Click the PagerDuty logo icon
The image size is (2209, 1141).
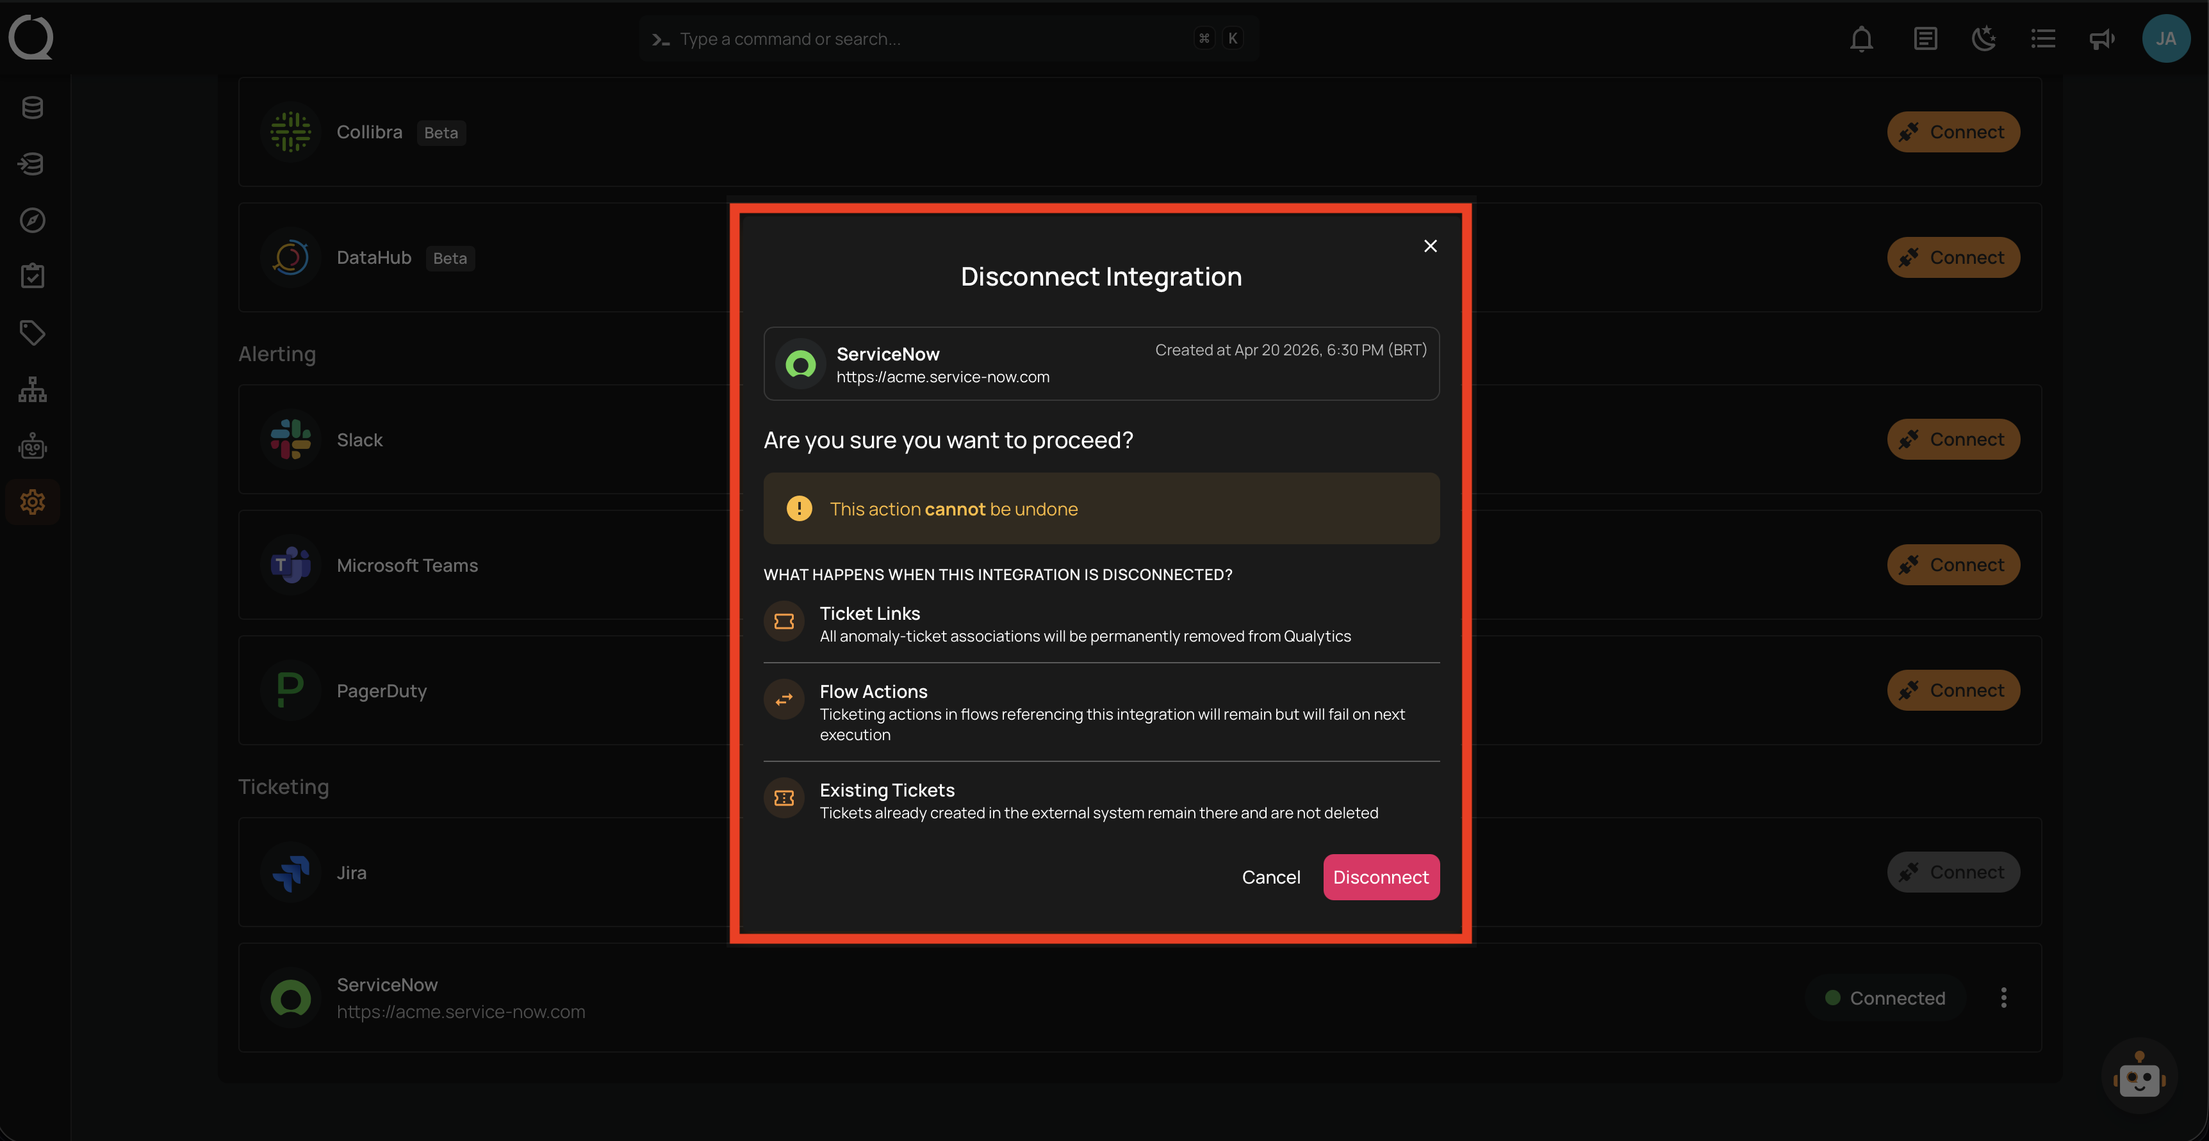coord(291,690)
